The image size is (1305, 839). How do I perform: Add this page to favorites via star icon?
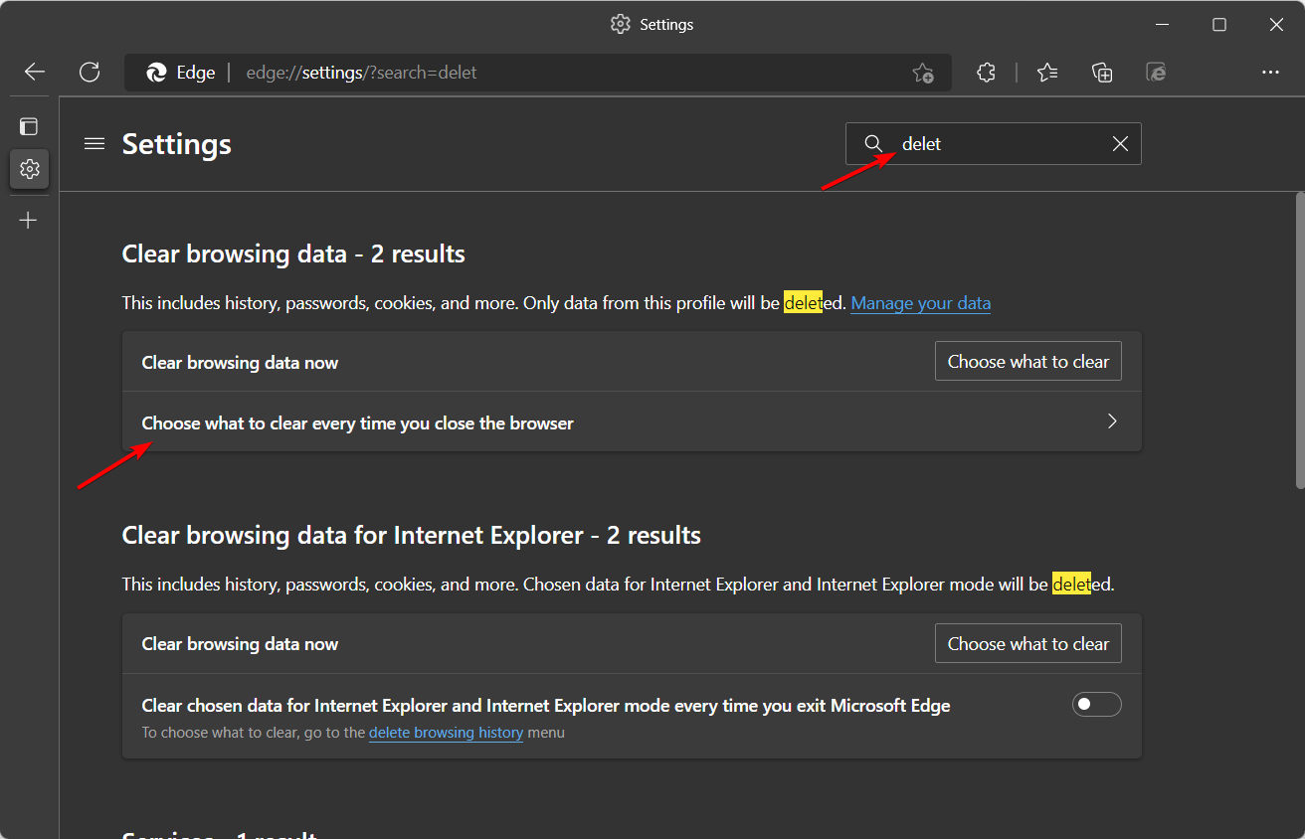coord(922,73)
